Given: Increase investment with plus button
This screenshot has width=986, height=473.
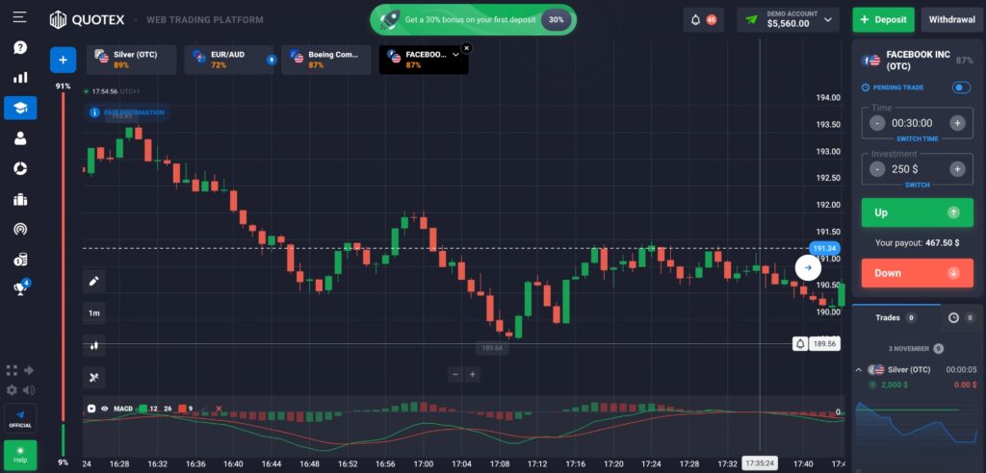Looking at the screenshot, I should click(x=957, y=169).
